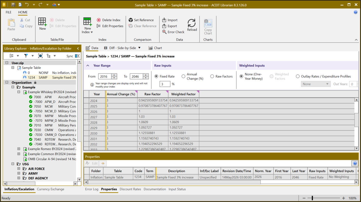
Task: Select Outlay Rates / Expenditure Profiles option
Action: coord(298,76)
